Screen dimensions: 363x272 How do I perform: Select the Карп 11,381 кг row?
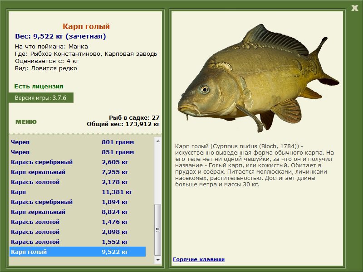[x=78, y=192]
